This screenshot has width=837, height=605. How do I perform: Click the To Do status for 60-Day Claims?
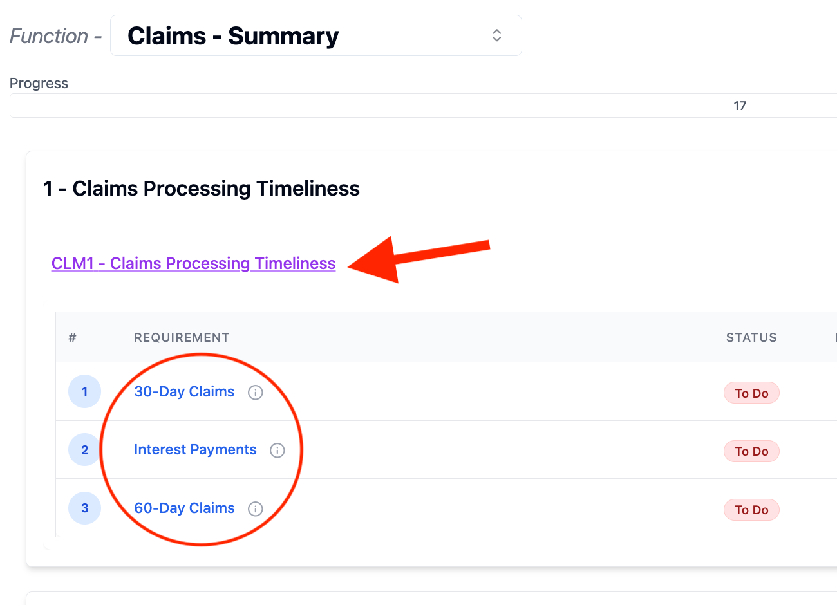(751, 510)
